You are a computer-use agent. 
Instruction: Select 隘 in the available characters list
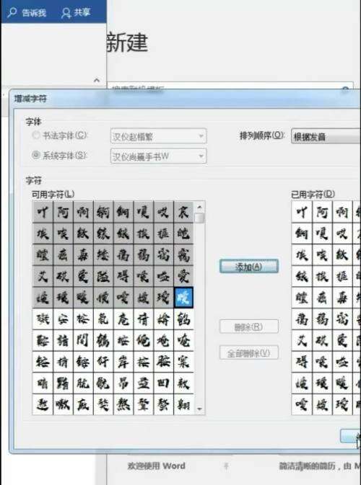pos(103,276)
